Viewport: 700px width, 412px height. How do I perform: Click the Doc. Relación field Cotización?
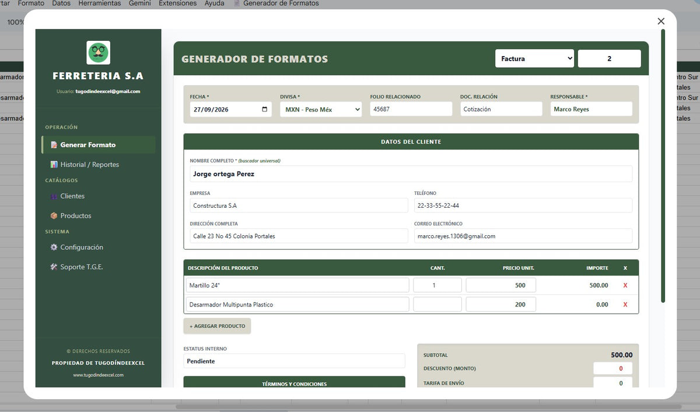point(501,109)
